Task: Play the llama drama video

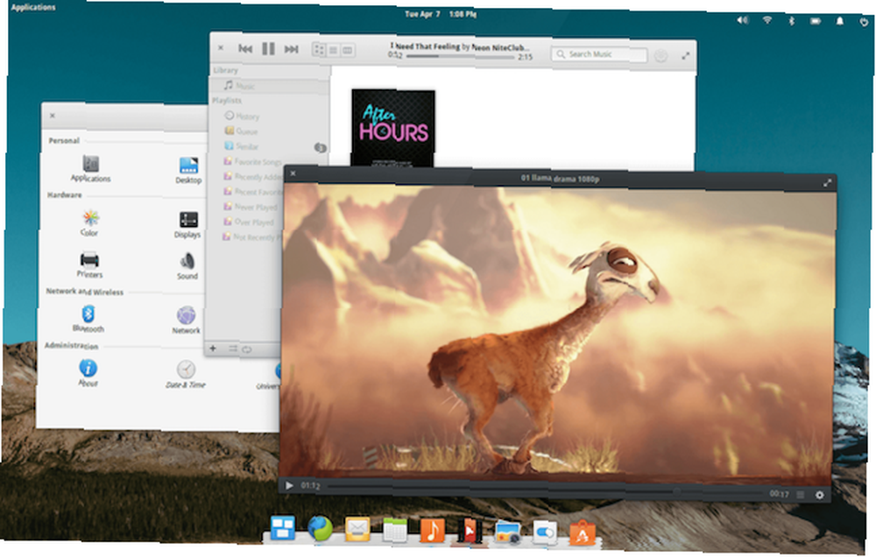Action: pos(289,485)
